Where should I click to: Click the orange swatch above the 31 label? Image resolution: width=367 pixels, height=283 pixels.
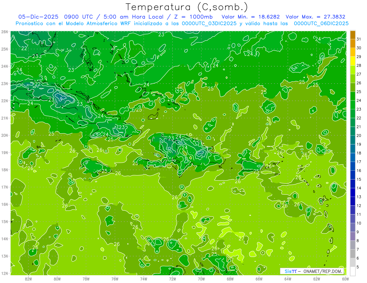pyautogui.click(x=353, y=35)
